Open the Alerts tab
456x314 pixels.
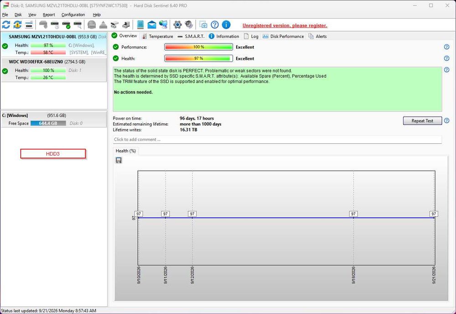(x=317, y=37)
